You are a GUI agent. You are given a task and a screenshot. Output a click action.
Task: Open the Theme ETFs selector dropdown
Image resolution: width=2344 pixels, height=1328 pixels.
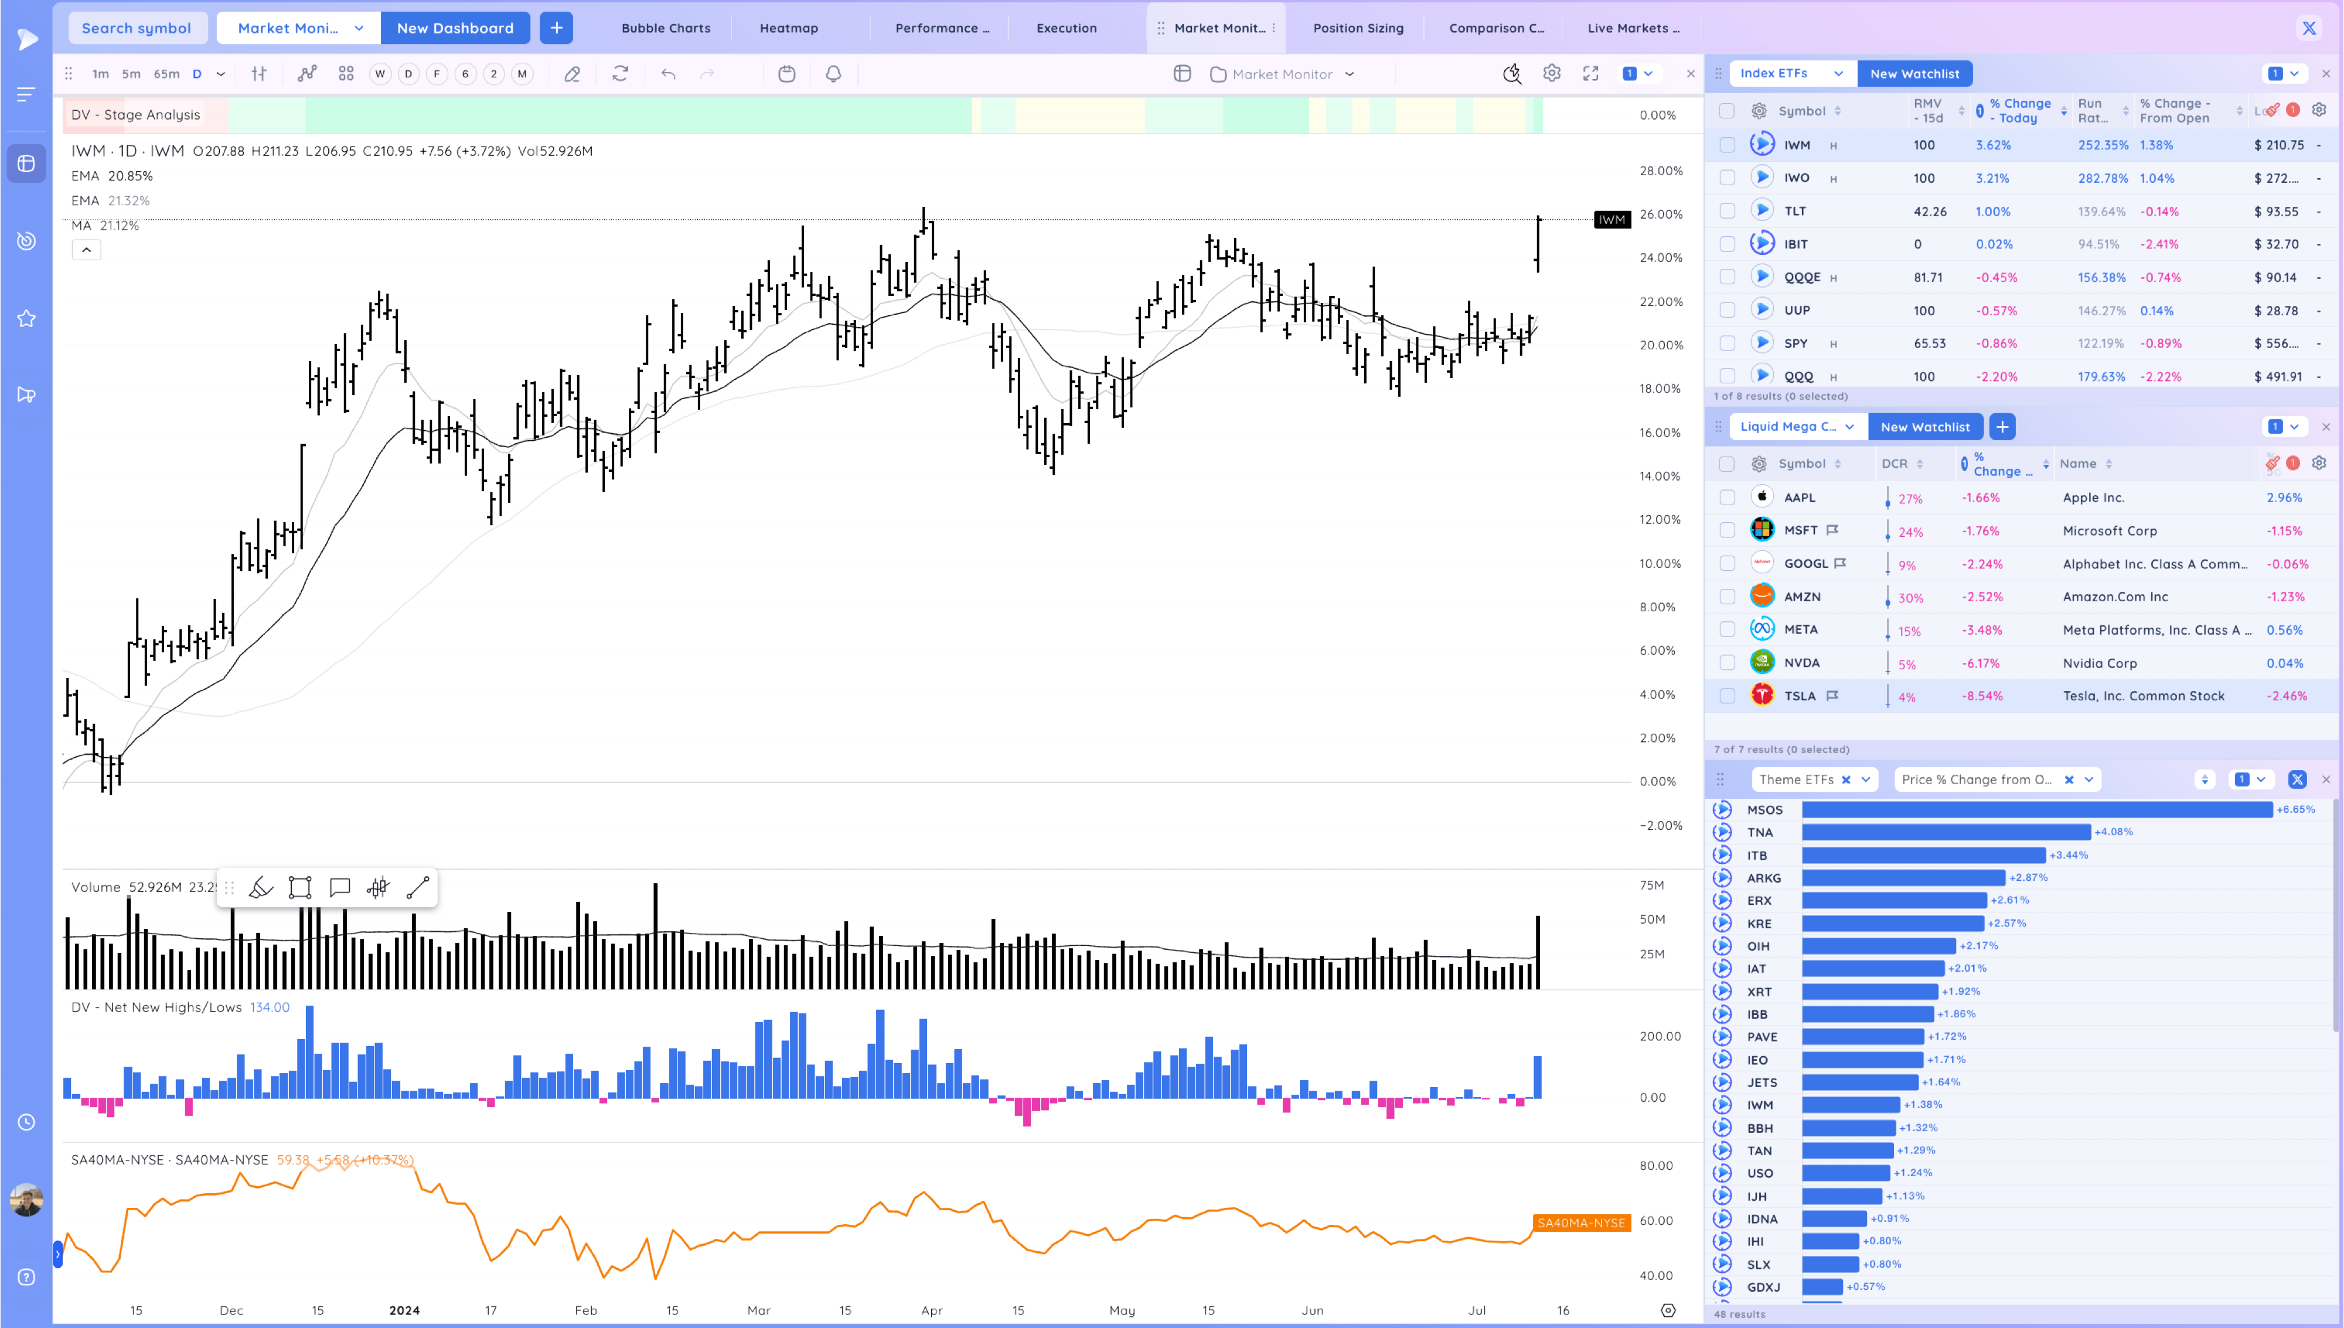(1865, 779)
